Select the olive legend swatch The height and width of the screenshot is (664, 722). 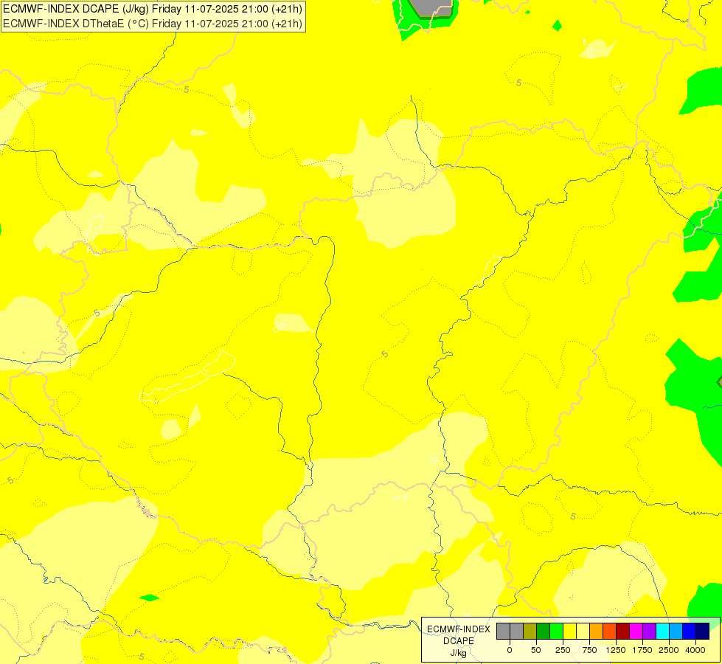click(530, 631)
